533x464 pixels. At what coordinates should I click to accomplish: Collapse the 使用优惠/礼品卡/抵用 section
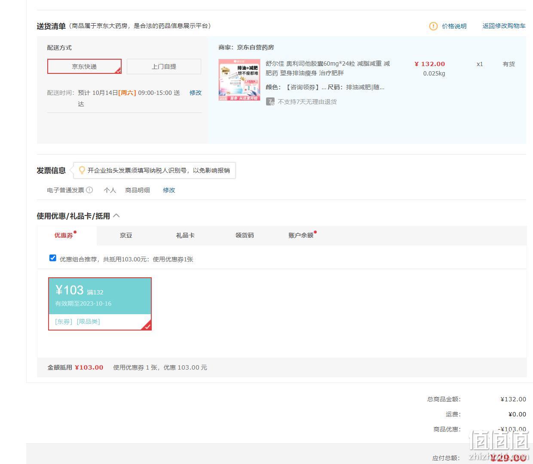[x=116, y=215]
